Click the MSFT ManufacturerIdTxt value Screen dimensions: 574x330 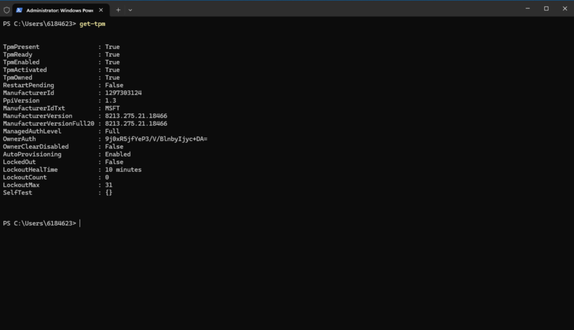point(112,107)
